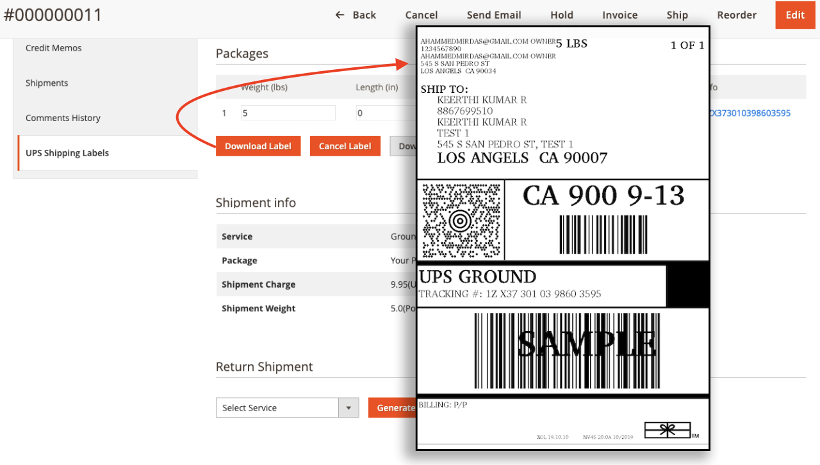Click the Weight (lbs) input field
Screen dimensions: 820x465
point(288,113)
